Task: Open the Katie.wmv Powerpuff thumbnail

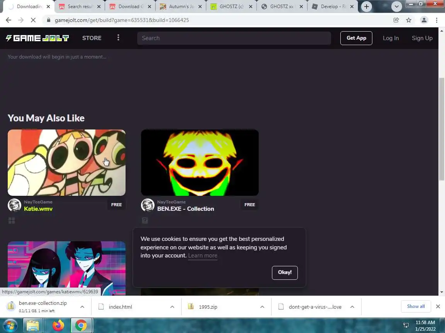Action: point(66,163)
